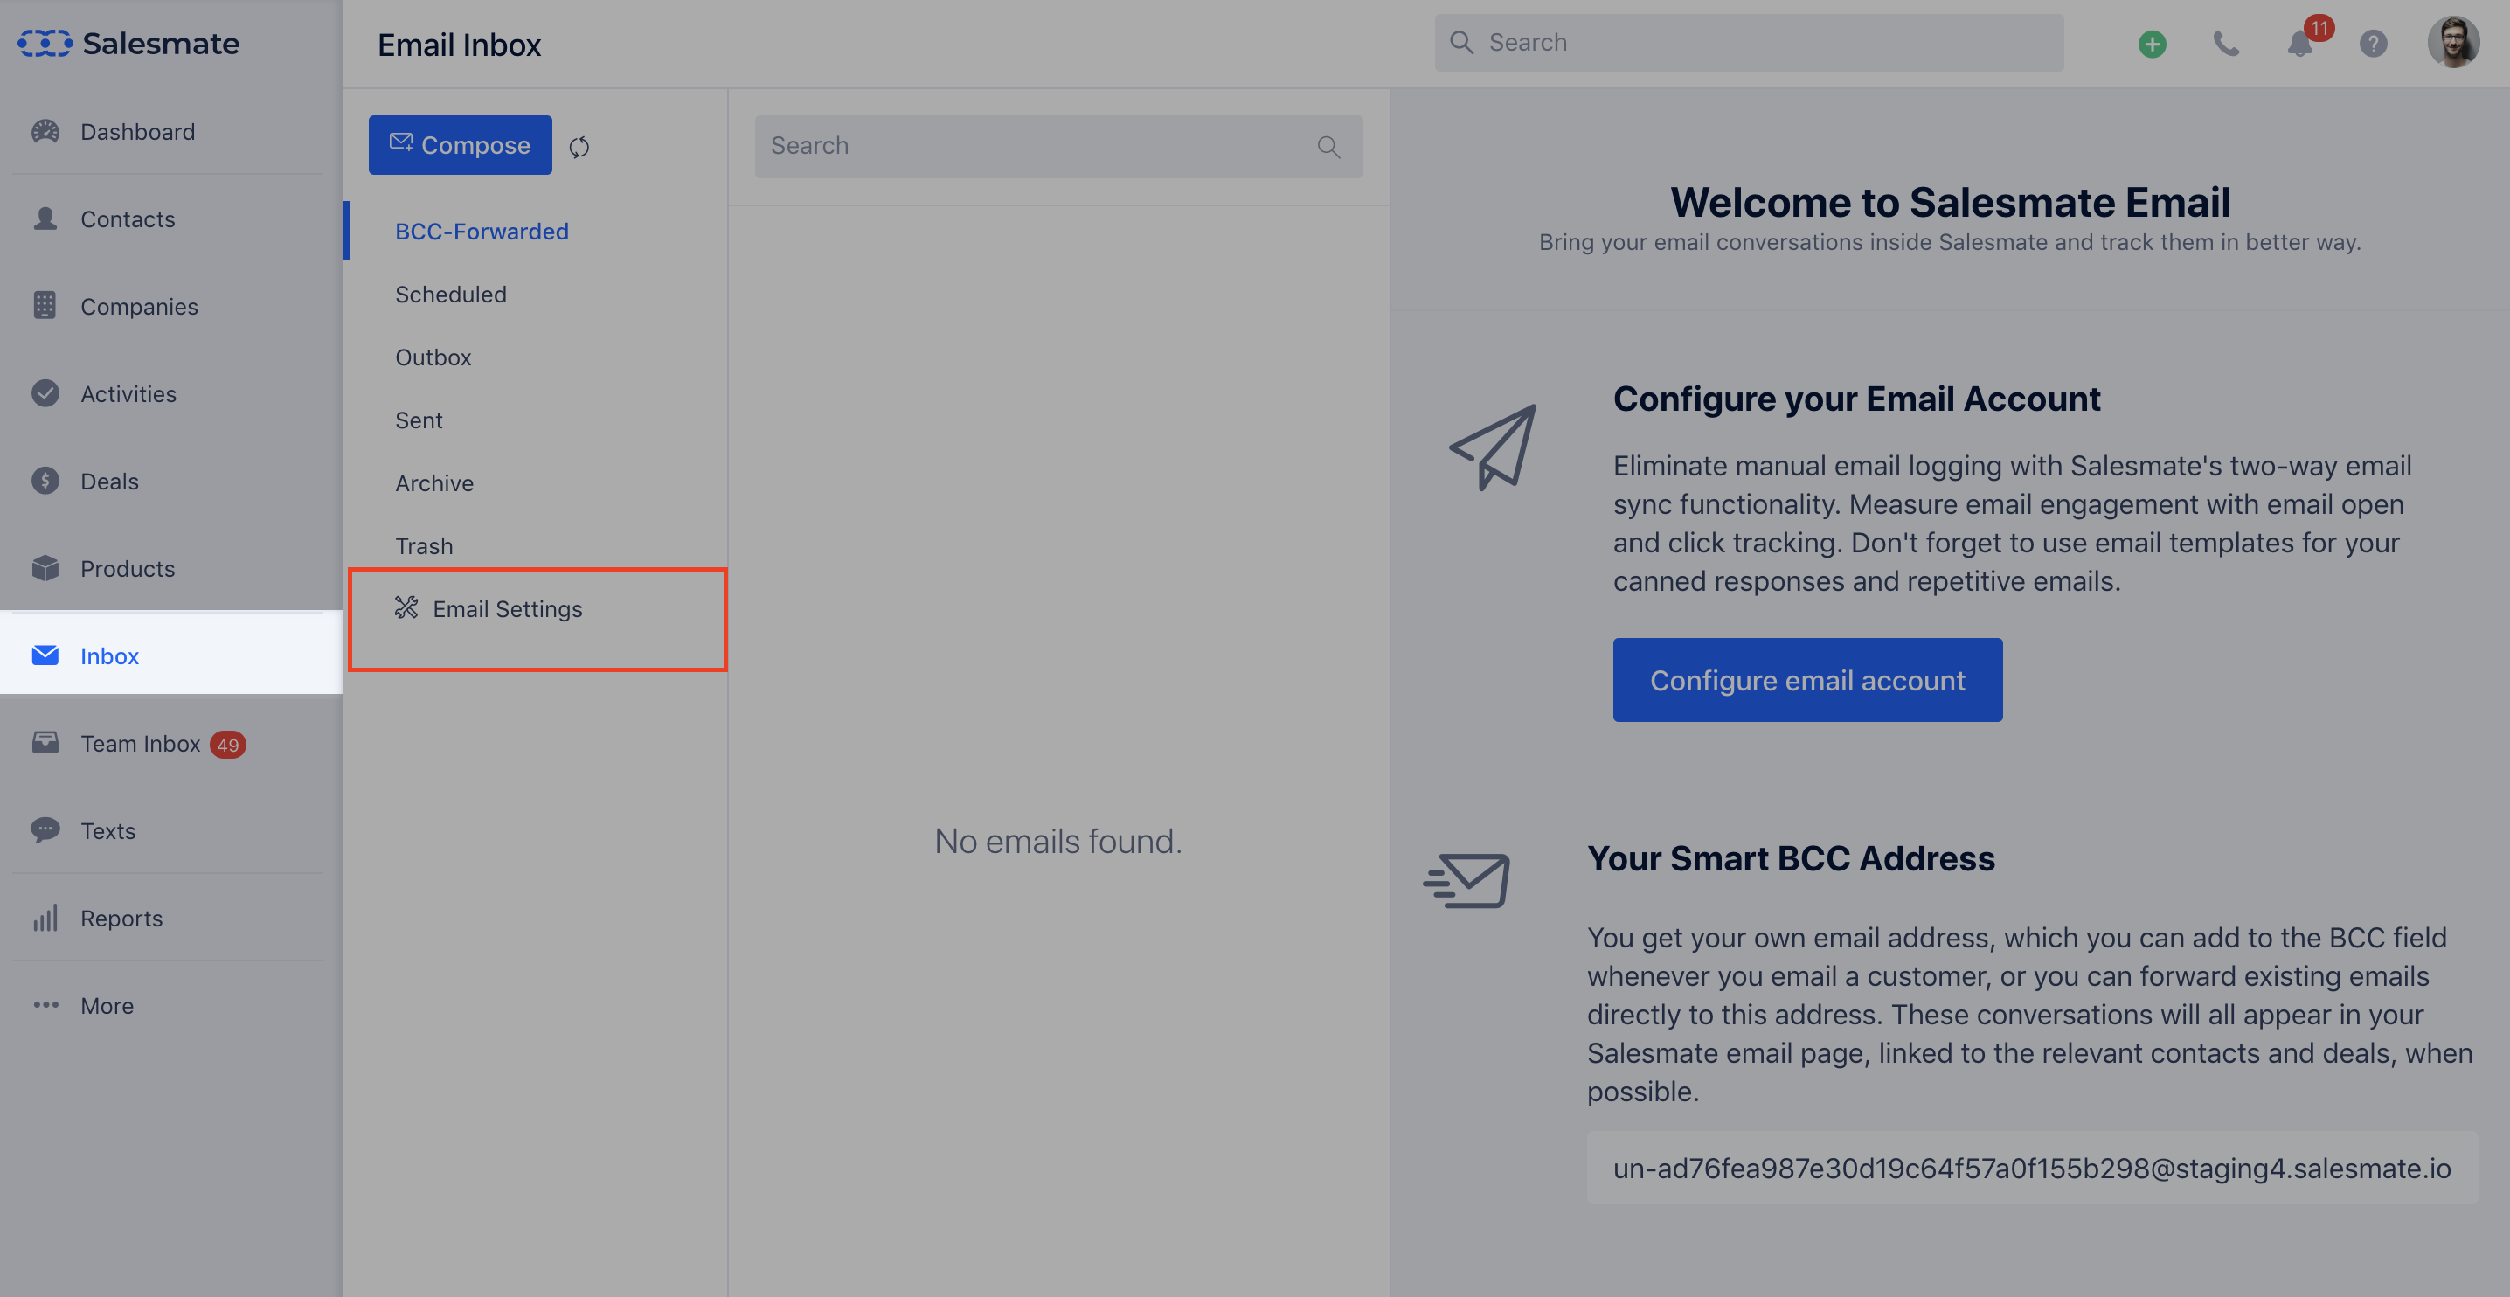This screenshot has height=1297, width=2510.
Task: Click the Compose button
Action: (460, 145)
